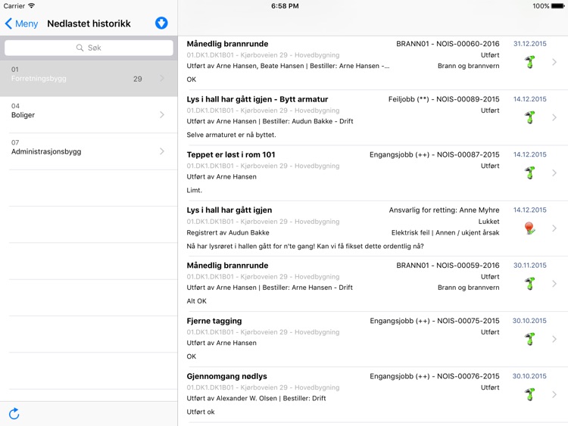Click drill icon for Gjennomgang nødlys
The image size is (568, 426).
pyautogui.click(x=529, y=394)
